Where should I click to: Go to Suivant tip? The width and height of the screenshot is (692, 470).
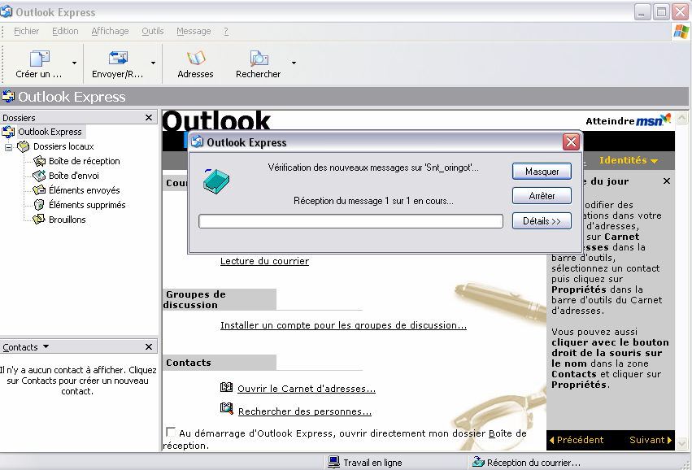[651, 440]
